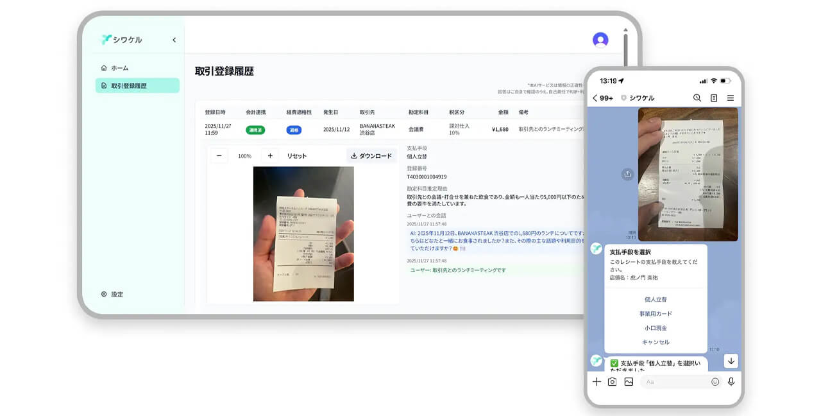
Task: Open the notes icon in the LINE header
Action: [x=713, y=98]
